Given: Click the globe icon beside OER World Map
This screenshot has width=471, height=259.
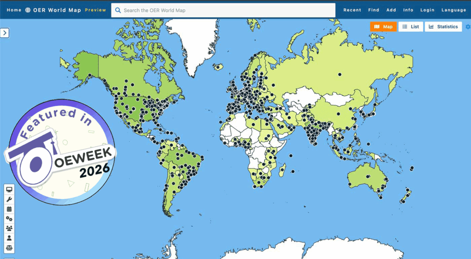Looking at the screenshot, I should pos(28,10).
